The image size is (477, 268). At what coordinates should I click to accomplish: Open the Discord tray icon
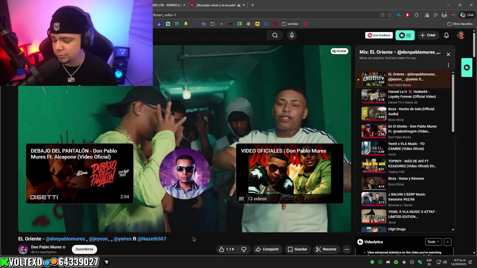click(x=388, y=262)
